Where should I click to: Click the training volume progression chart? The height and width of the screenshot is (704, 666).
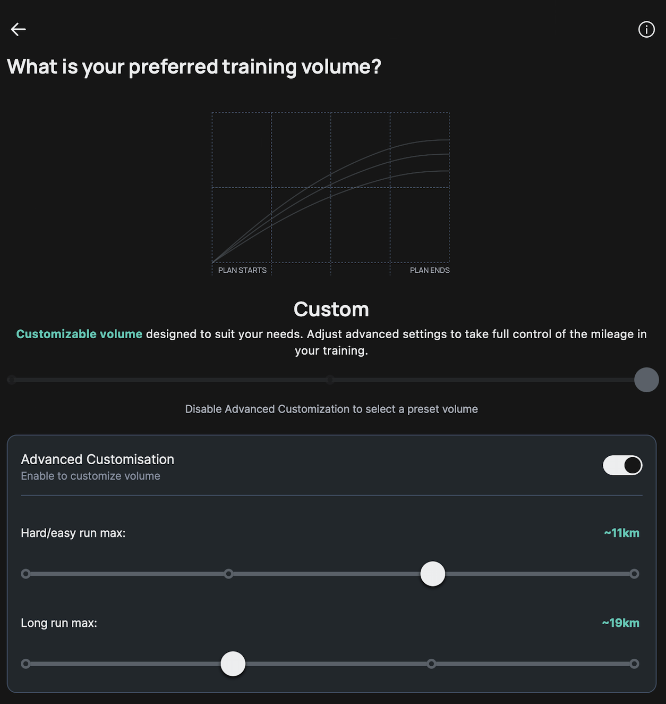point(330,191)
